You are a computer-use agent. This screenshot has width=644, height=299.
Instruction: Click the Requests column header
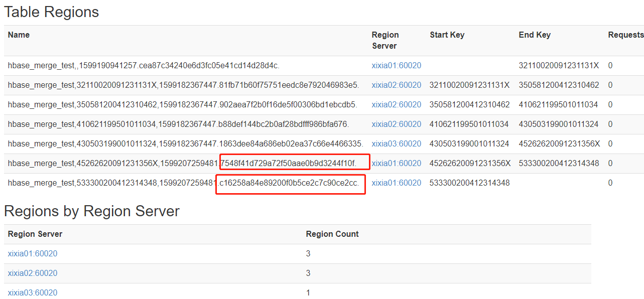[x=625, y=35]
